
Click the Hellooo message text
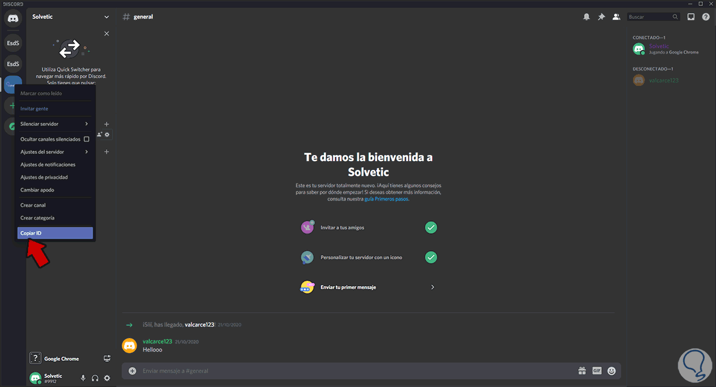point(152,350)
